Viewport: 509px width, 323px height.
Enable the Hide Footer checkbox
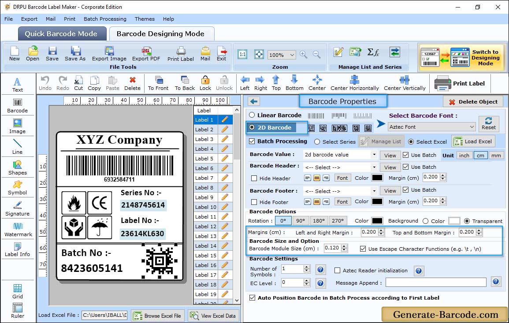click(x=254, y=202)
